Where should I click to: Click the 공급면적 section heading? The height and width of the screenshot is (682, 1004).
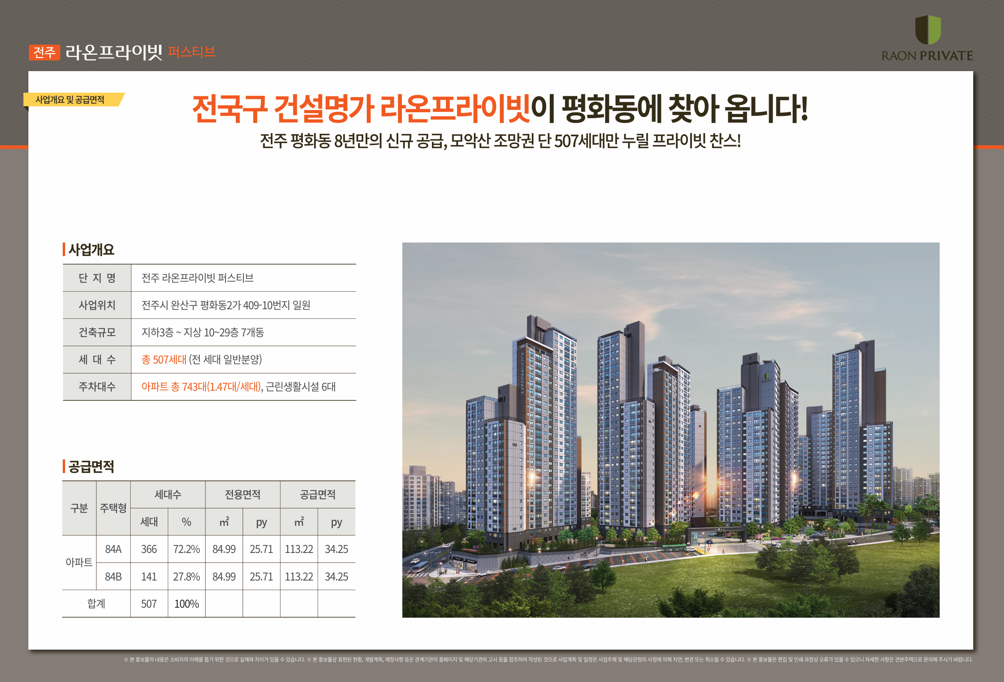[91, 467]
